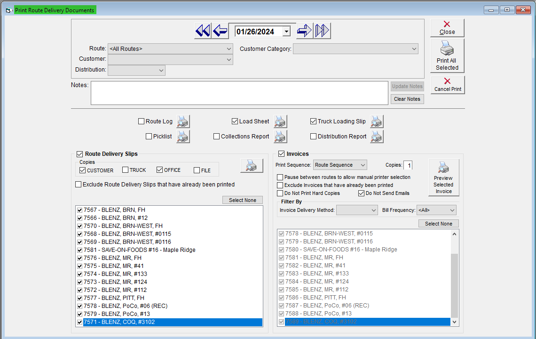This screenshot has height=339, width=536.
Task: Go to next date with right arrow
Action: (x=305, y=31)
